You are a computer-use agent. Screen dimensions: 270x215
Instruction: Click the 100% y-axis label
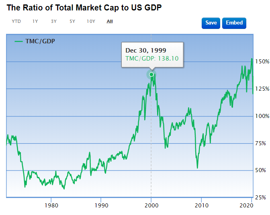tap(262, 116)
